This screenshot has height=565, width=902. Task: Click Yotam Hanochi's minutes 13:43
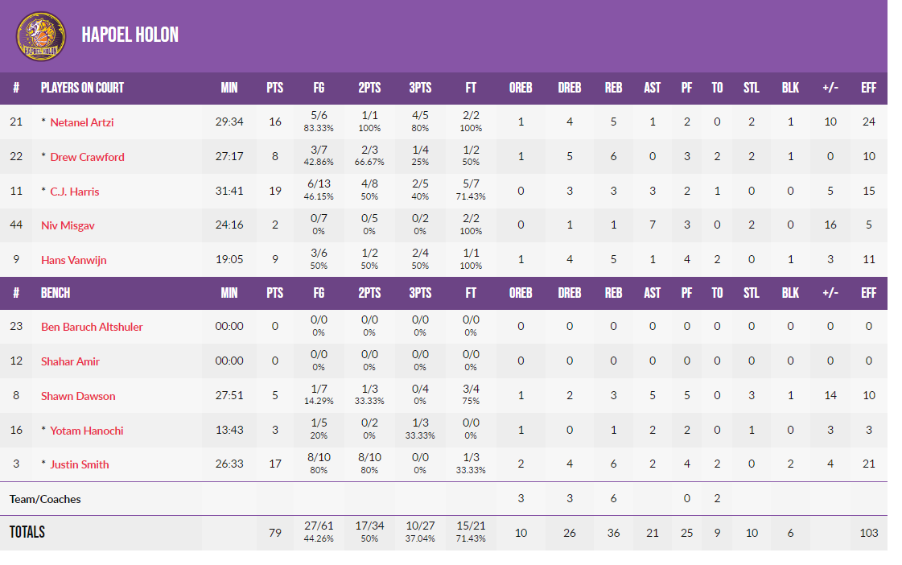(229, 430)
